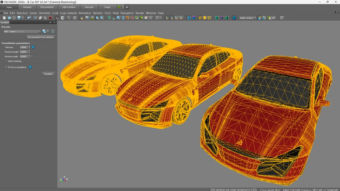Image resolution: width=340 pixels, height=191 pixels.
Task: Open the dropdown arrow beside green plus
Action: 123,7
